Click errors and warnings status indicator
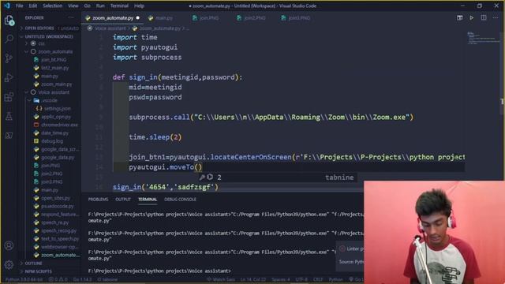 click(58, 279)
